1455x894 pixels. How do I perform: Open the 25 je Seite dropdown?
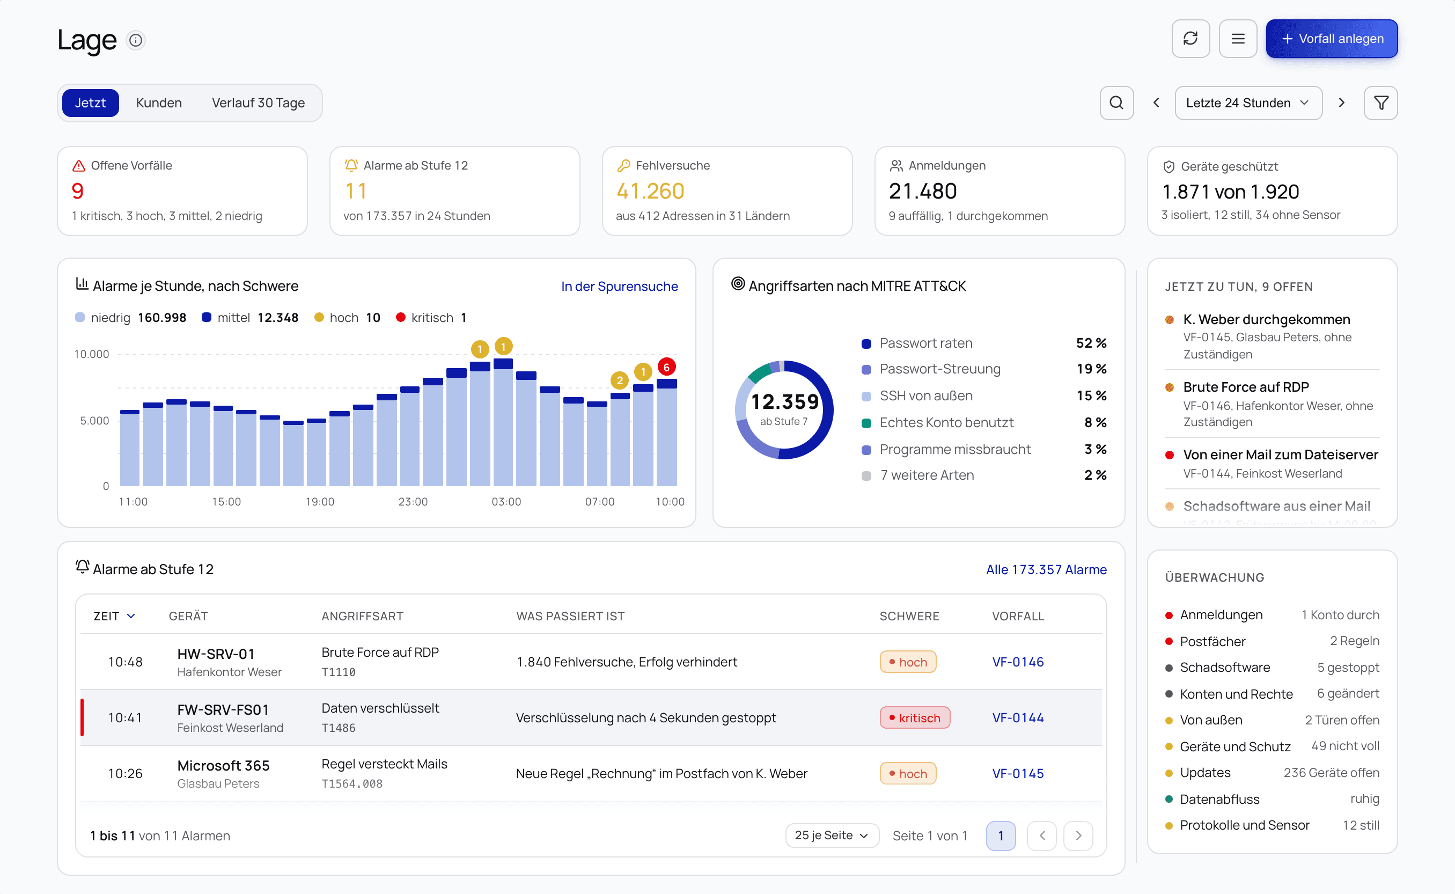click(832, 836)
